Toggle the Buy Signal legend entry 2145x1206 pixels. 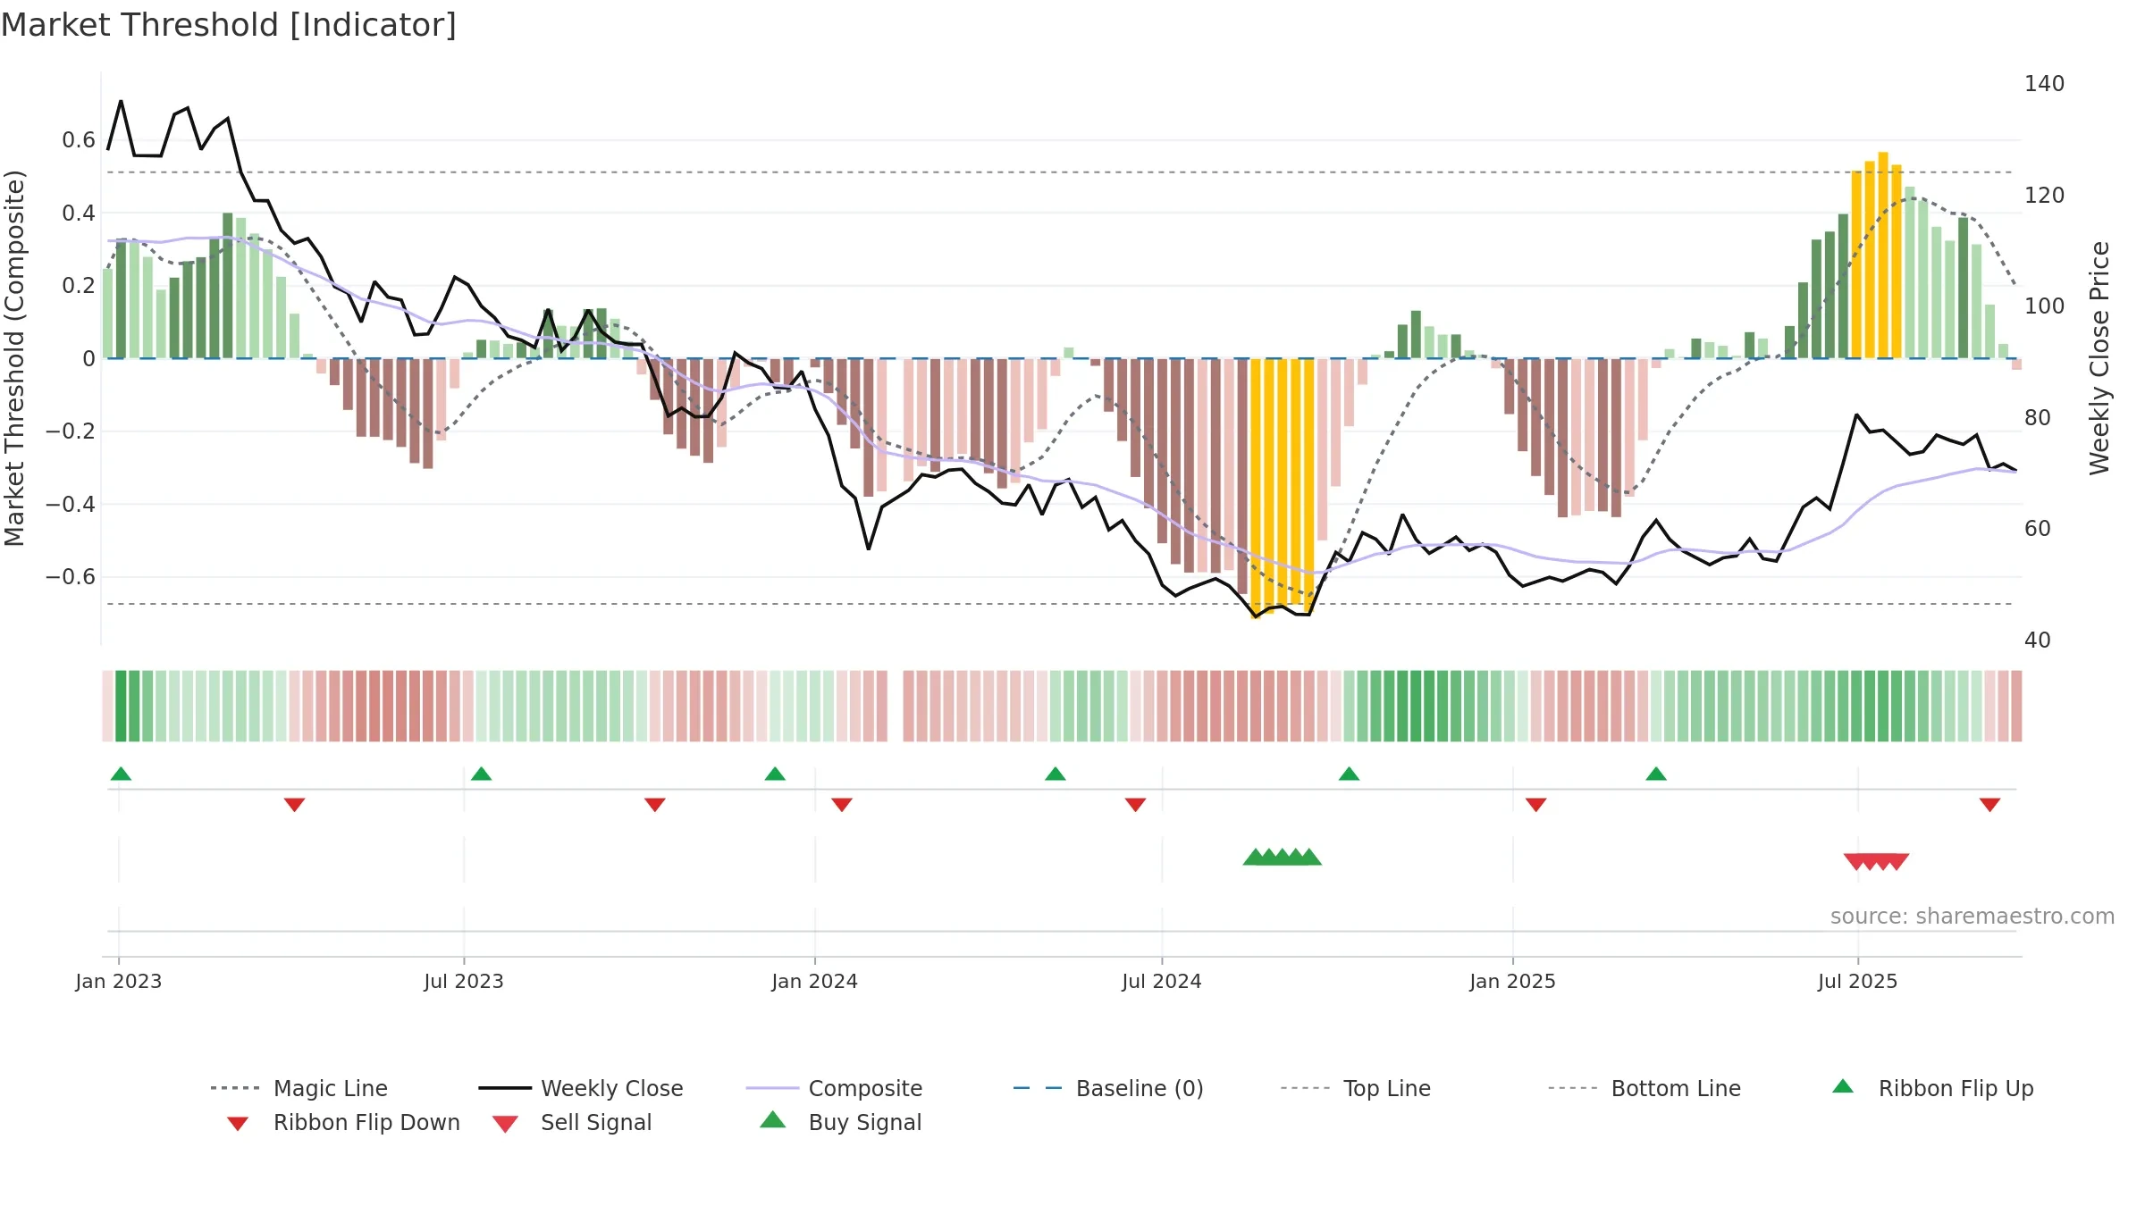pos(840,1122)
